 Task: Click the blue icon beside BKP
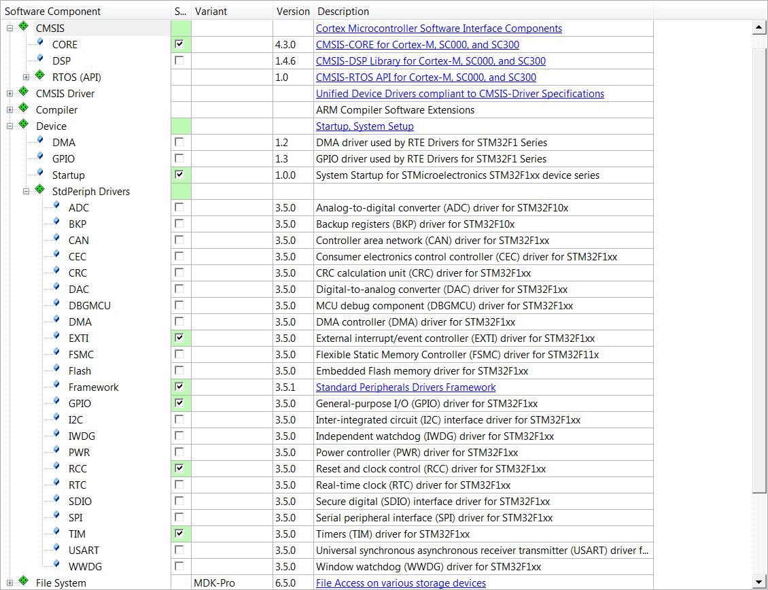(x=57, y=222)
